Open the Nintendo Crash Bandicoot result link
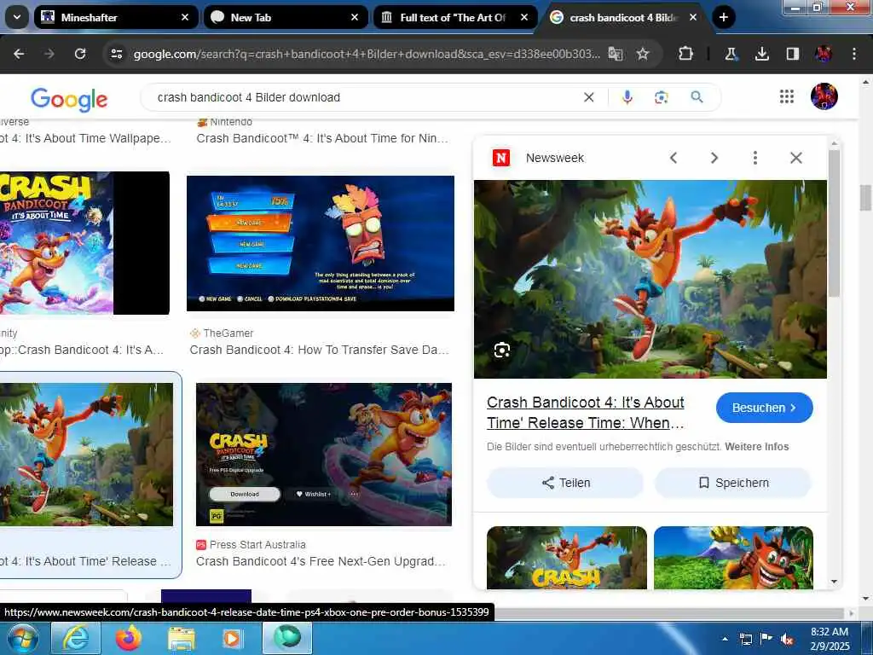Viewport: 873px width, 655px height. [321, 138]
